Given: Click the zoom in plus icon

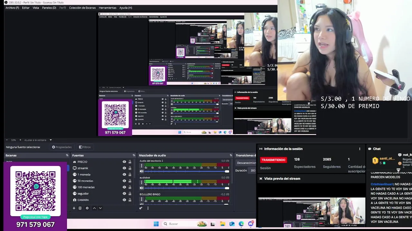Looking at the screenshot, I should (20, 140).
